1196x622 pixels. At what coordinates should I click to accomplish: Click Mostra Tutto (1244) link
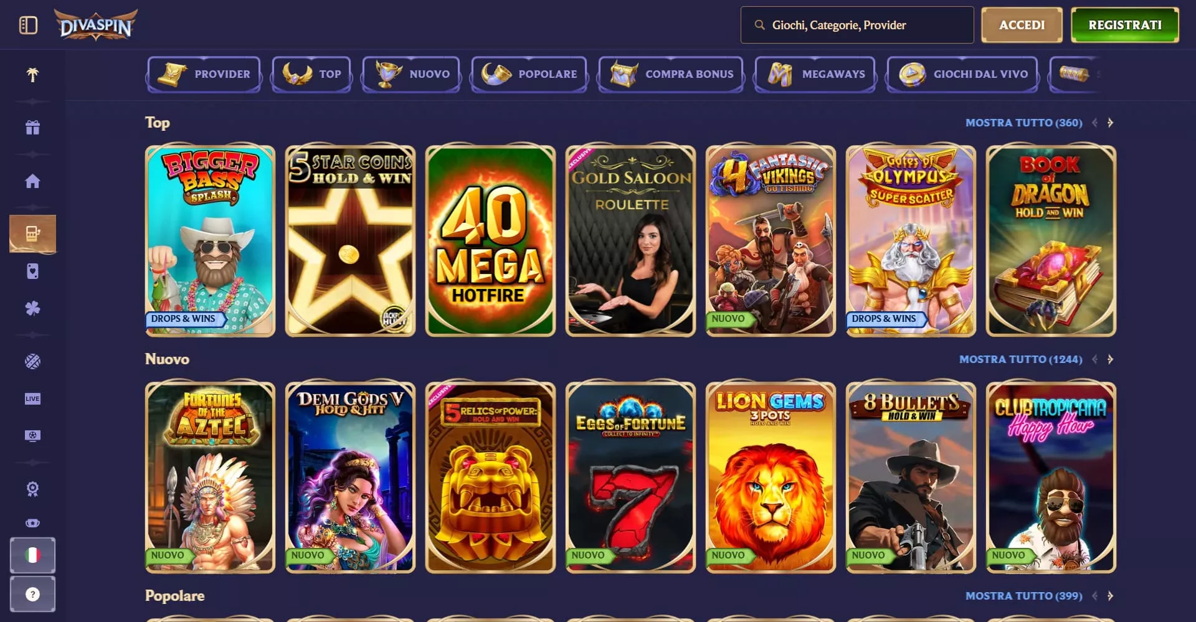pyautogui.click(x=1020, y=359)
